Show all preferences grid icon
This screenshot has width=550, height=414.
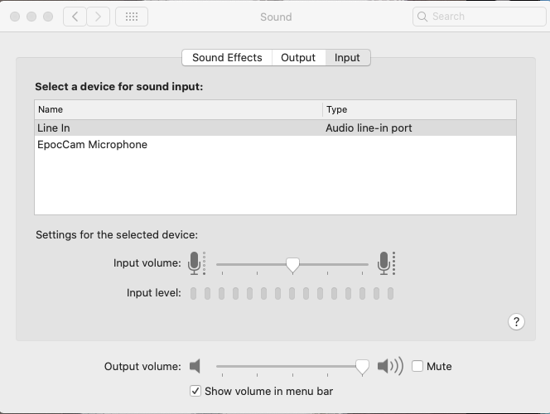click(x=132, y=17)
